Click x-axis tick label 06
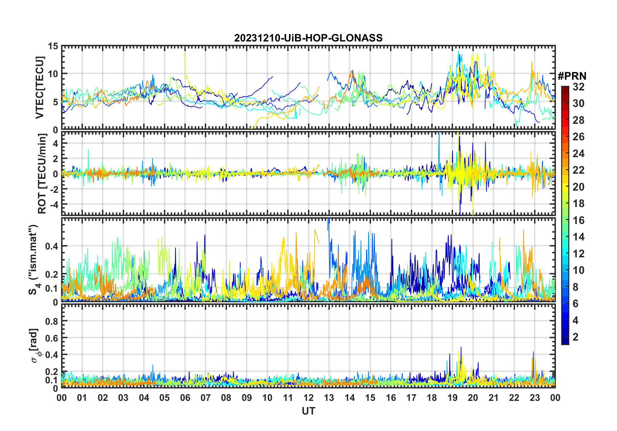The width and height of the screenshot is (617, 431). 185,398
